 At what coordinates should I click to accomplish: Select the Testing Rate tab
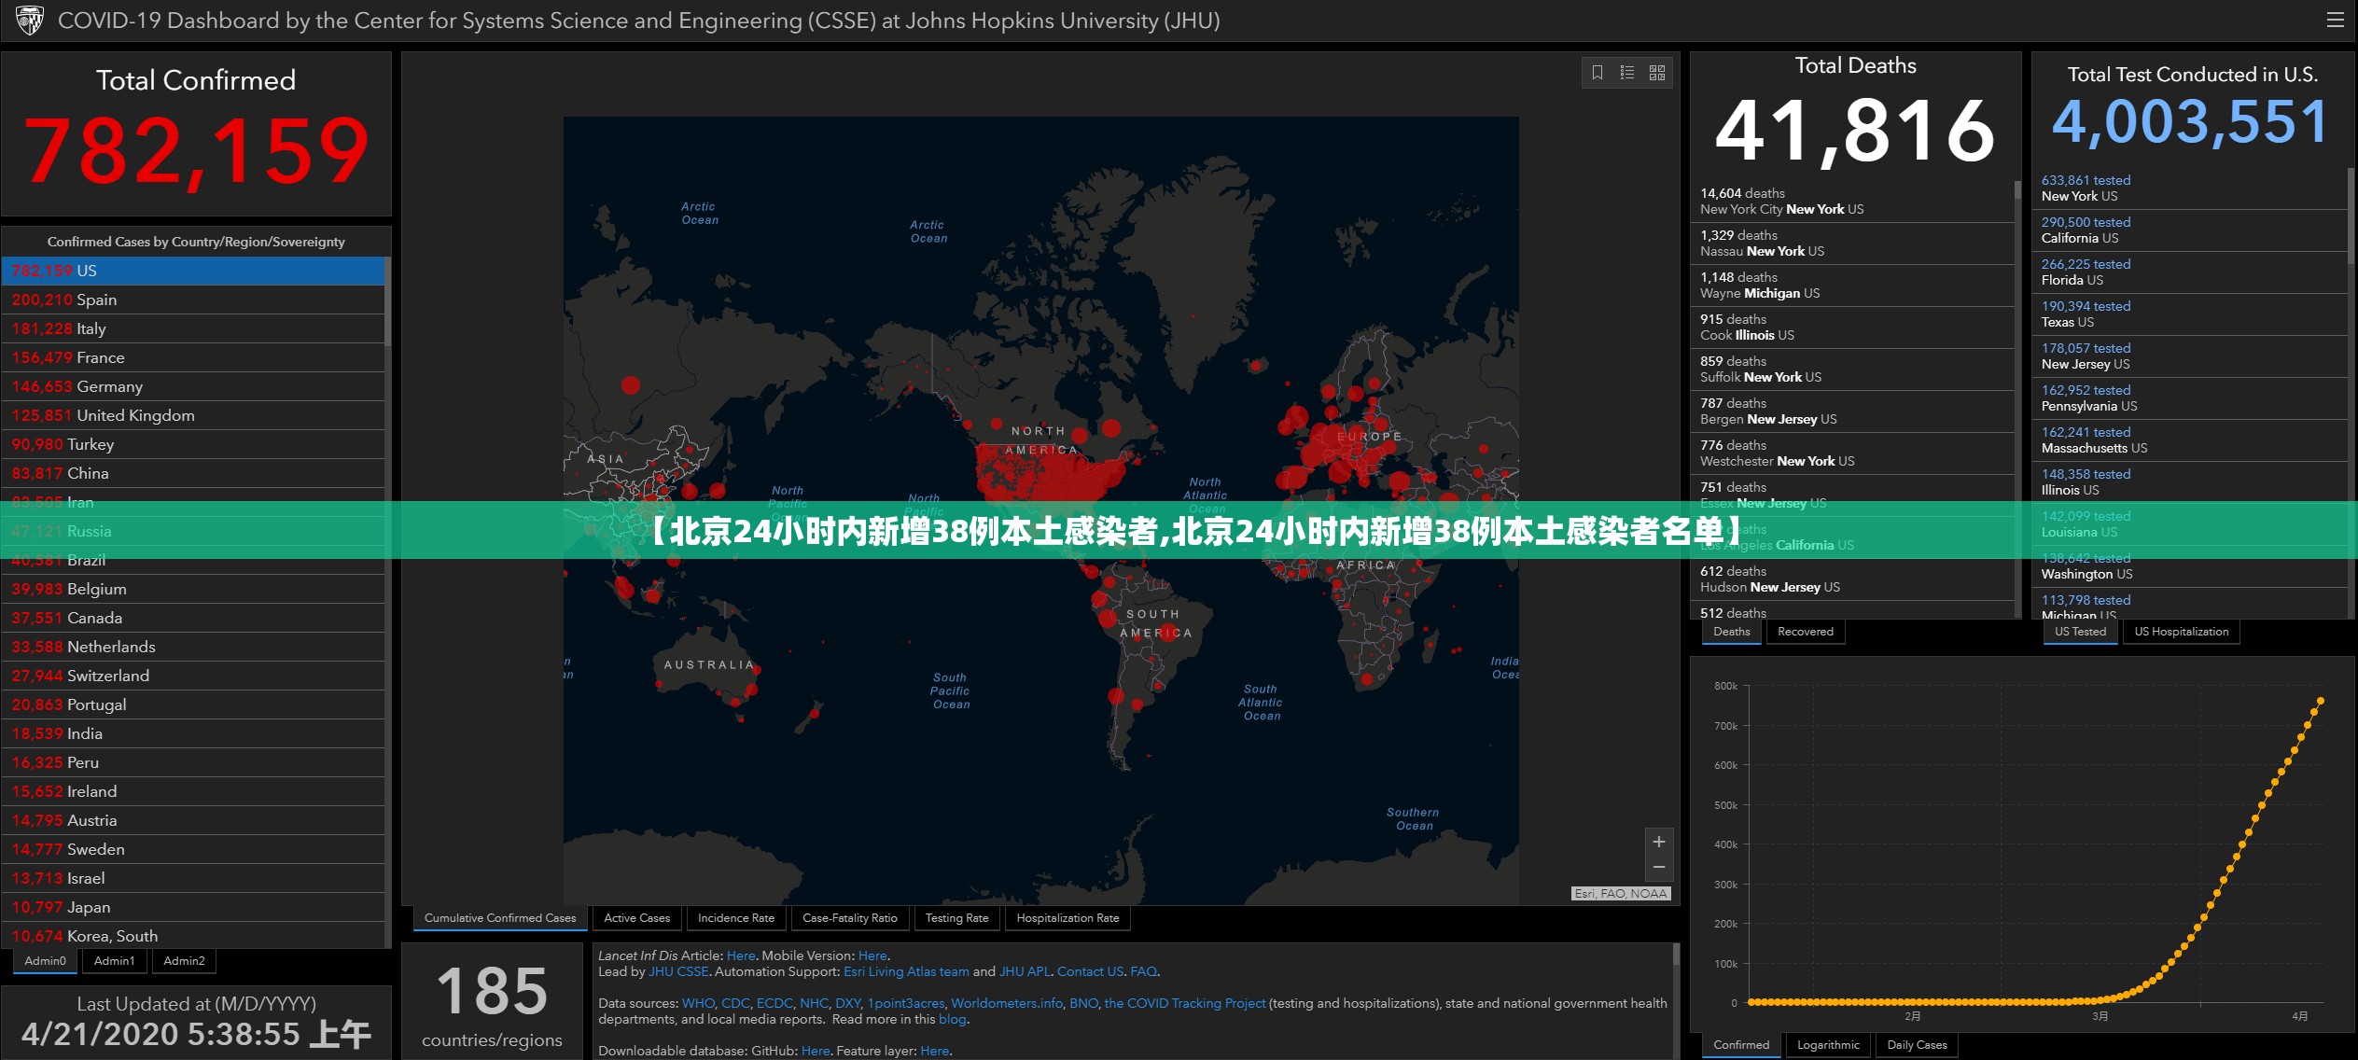coord(957,918)
